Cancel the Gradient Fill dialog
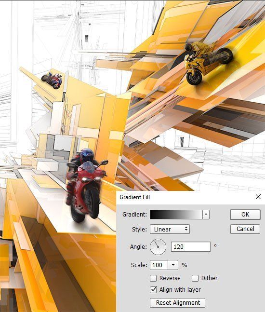This screenshot has width=265, height=312. (x=245, y=229)
